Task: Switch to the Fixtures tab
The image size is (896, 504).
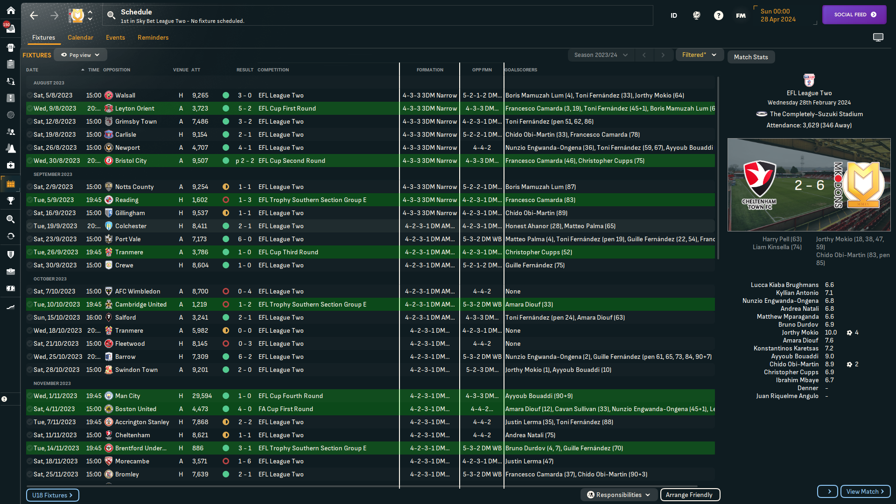Action: tap(43, 38)
